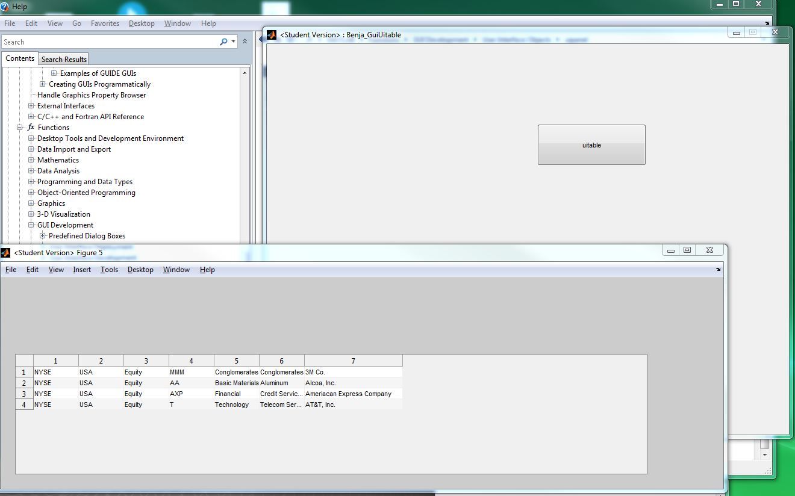The image size is (795, 496).
Task: Open Handle Graphics Property Browser topic
Action: coord(92,95)
